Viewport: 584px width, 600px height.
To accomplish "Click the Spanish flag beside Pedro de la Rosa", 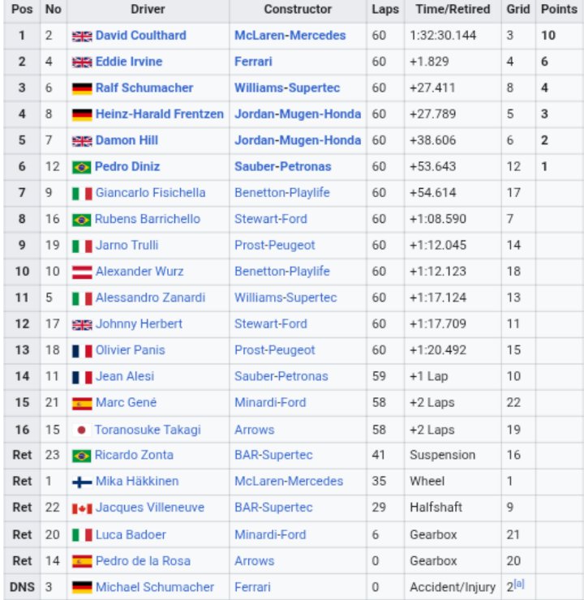I will click(x=82, y=562).
